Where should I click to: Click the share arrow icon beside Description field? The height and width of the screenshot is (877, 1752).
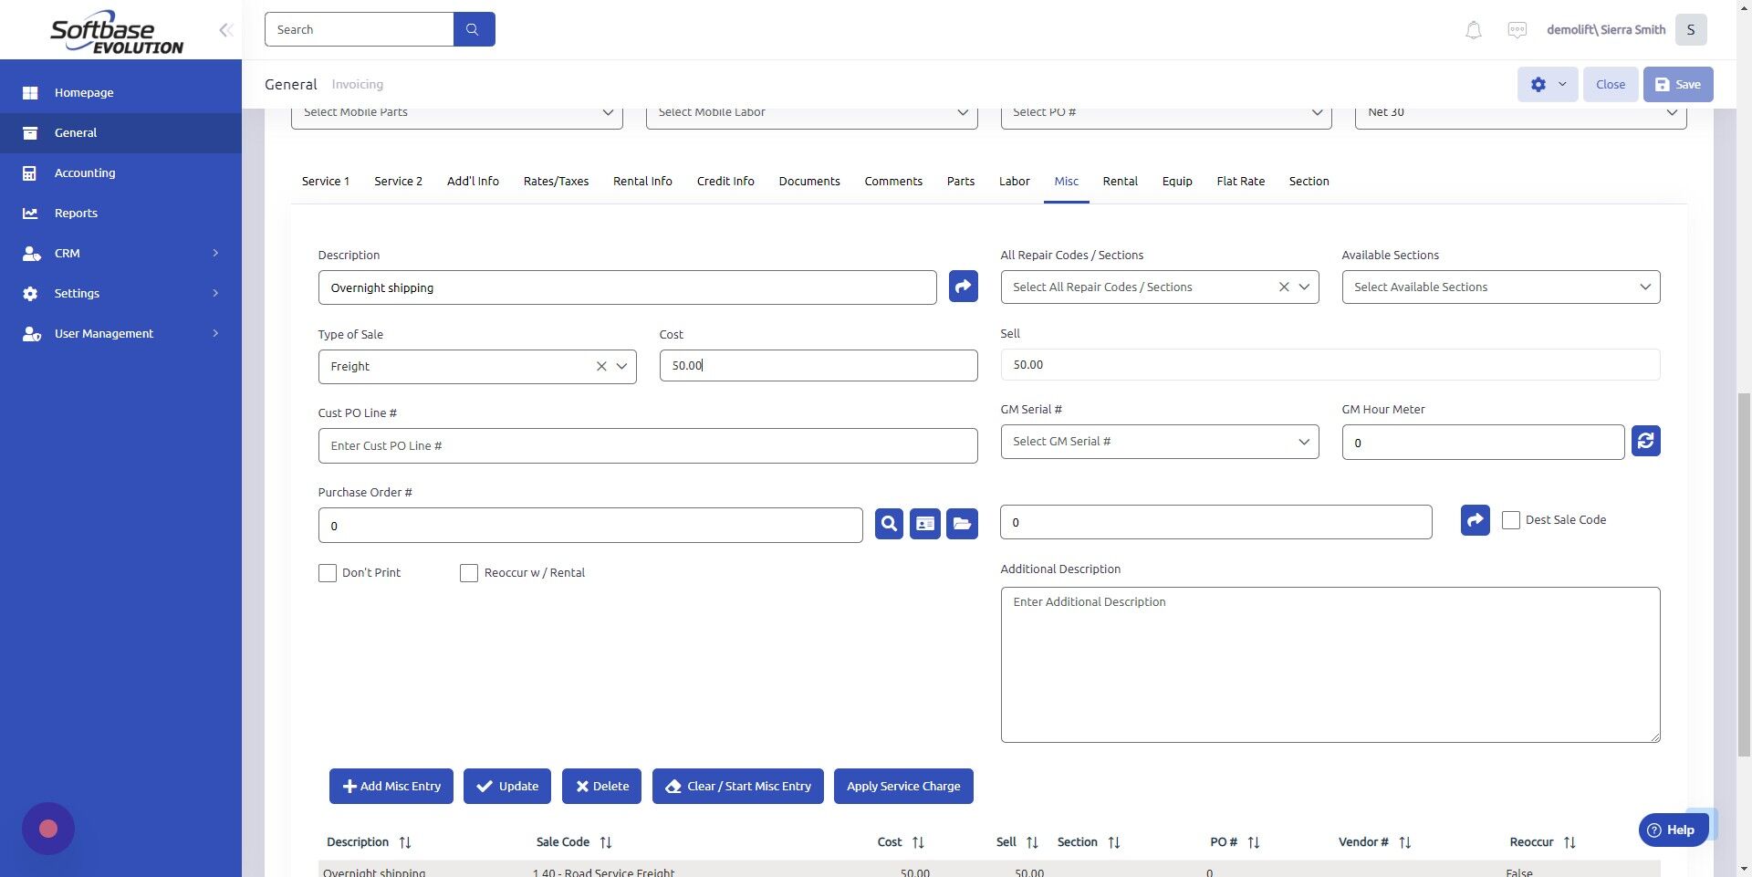962,286
